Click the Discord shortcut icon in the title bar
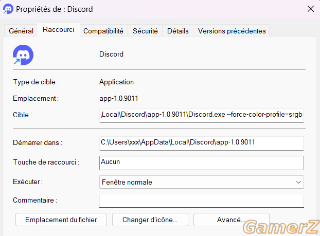This screenshot has width=320, height=236. (8, 9)
